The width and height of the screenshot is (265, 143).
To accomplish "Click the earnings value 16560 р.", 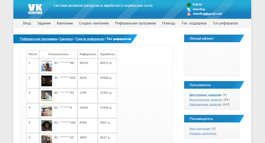I will point(106,78).
